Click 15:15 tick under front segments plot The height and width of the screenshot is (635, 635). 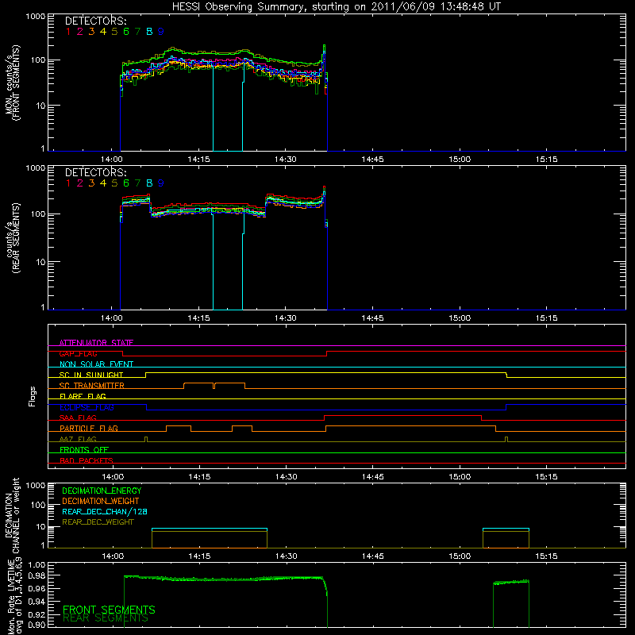coord(546,160)
